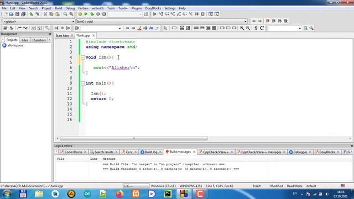Click the Open file icon
This screenshot has height=199, width=354.
coord(11,14)
